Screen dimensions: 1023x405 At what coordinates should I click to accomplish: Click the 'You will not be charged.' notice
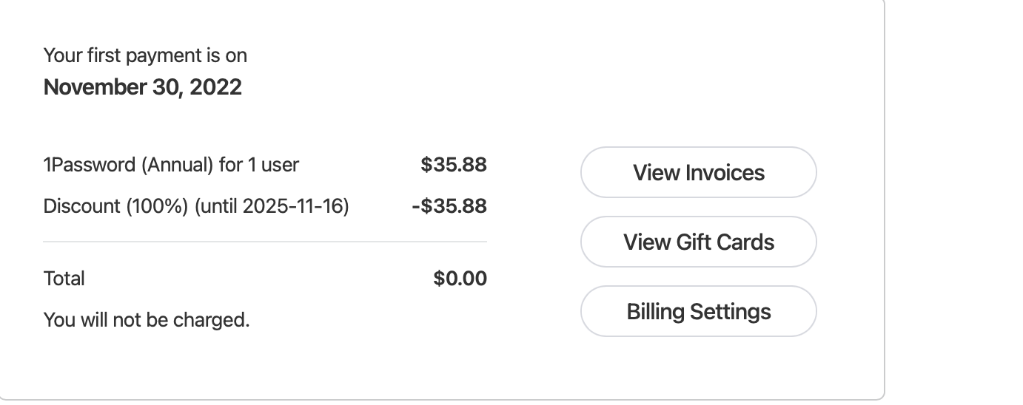click(147, 320)
